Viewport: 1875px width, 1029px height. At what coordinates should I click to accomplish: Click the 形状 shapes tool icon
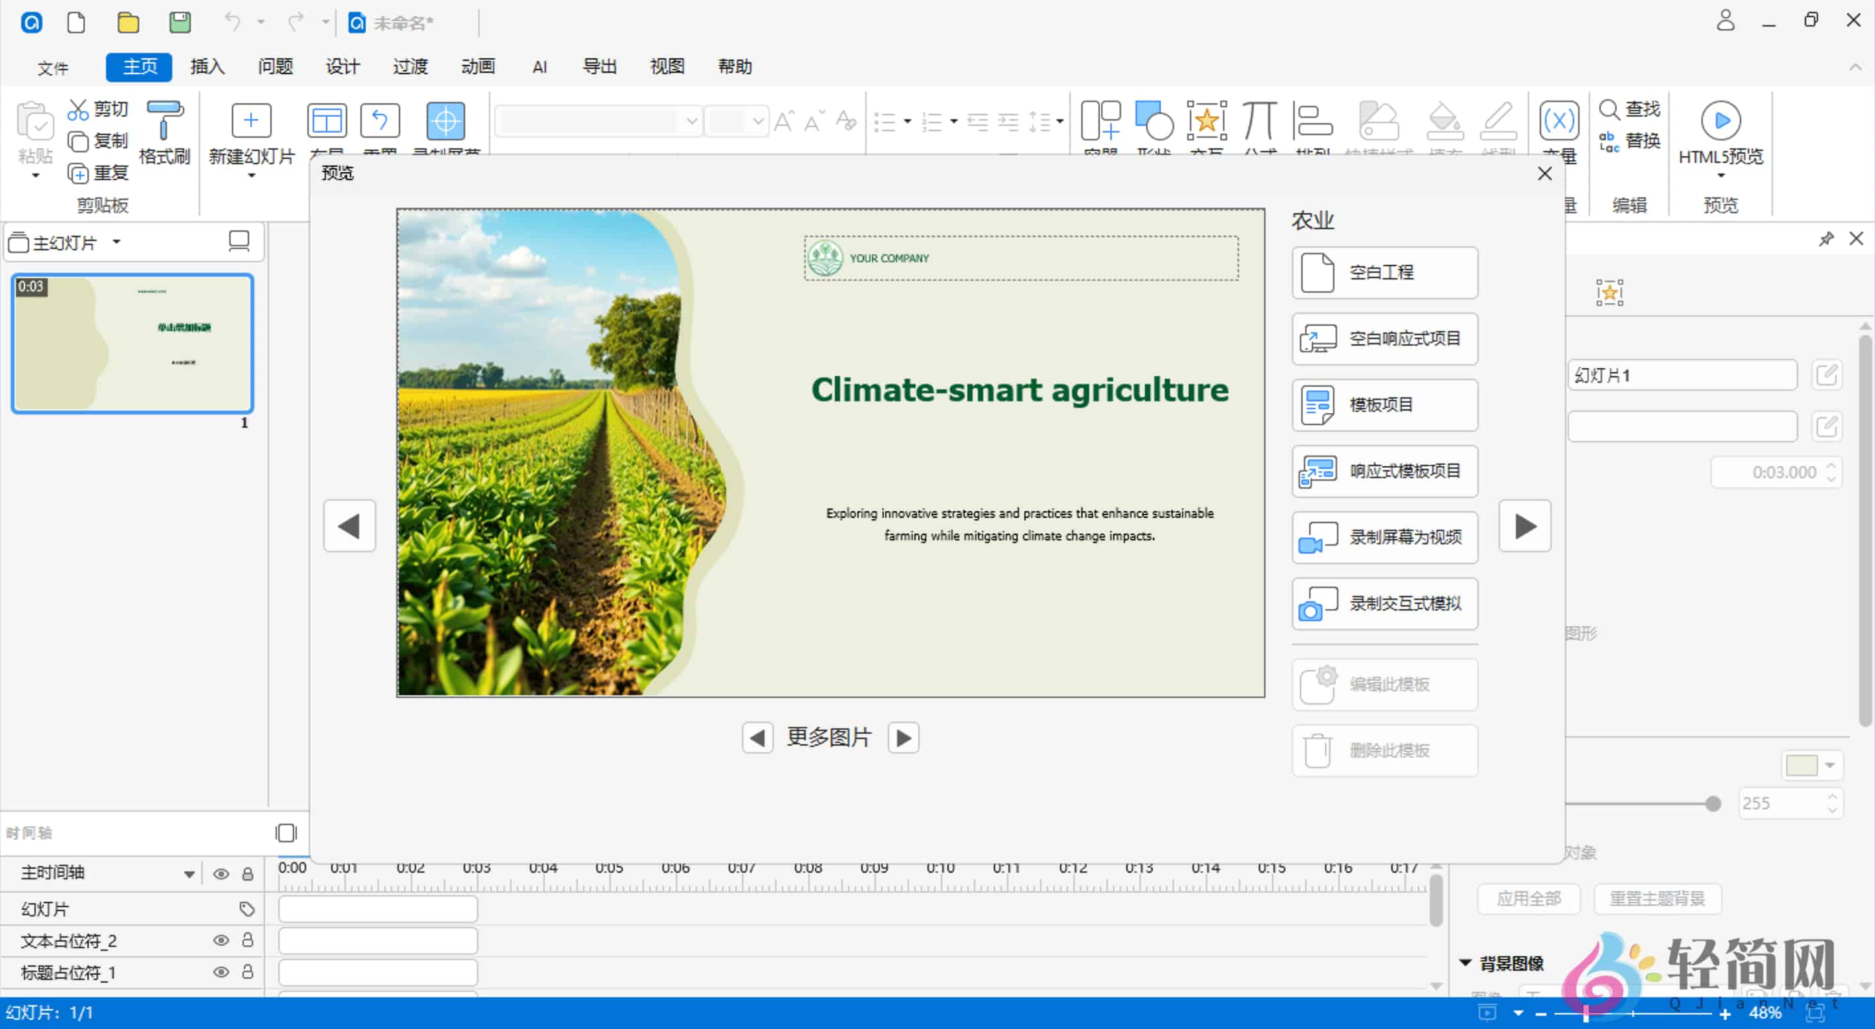pos(1153,122)
